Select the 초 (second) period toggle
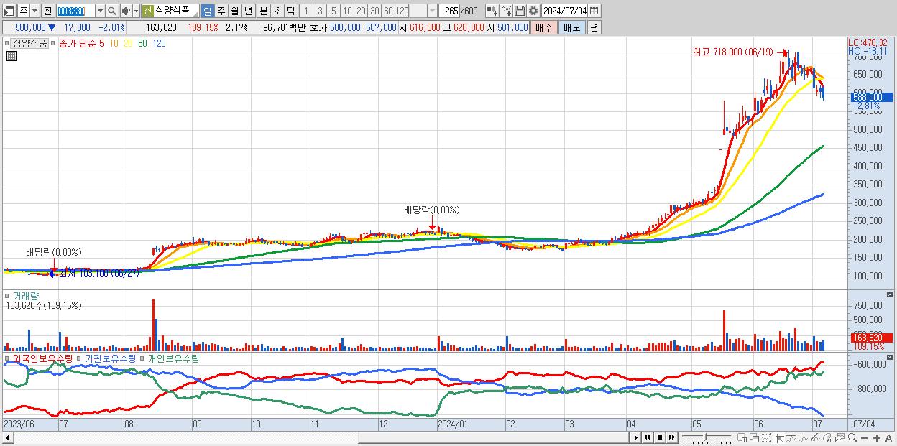This screenshot has width=897, height=446. [x=277, y=11]
